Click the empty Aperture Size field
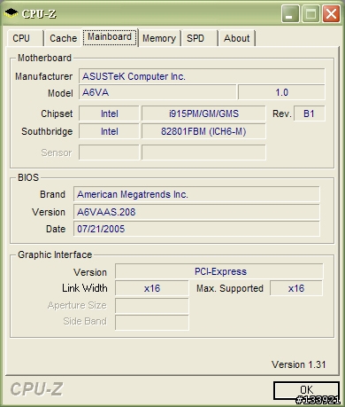Image resolution: width=345 pixels, height=407 pixels. pos(152,305)
